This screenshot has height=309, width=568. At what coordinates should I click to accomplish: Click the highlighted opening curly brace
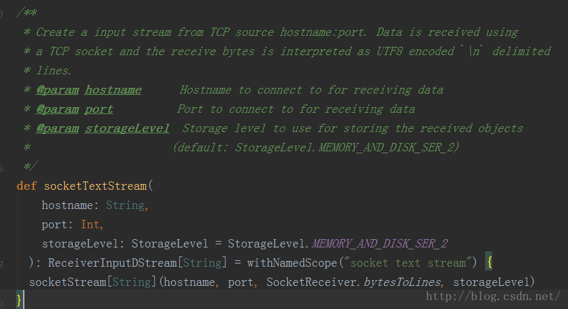point(489,262)
